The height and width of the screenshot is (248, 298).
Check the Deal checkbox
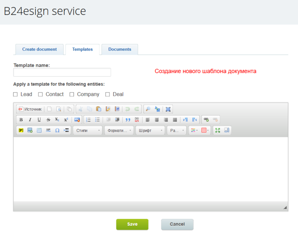[x=108, y=95]
